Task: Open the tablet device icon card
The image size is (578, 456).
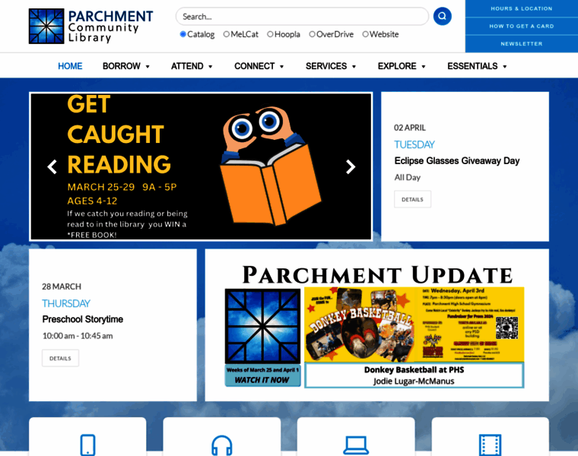Action: (87, 436)
